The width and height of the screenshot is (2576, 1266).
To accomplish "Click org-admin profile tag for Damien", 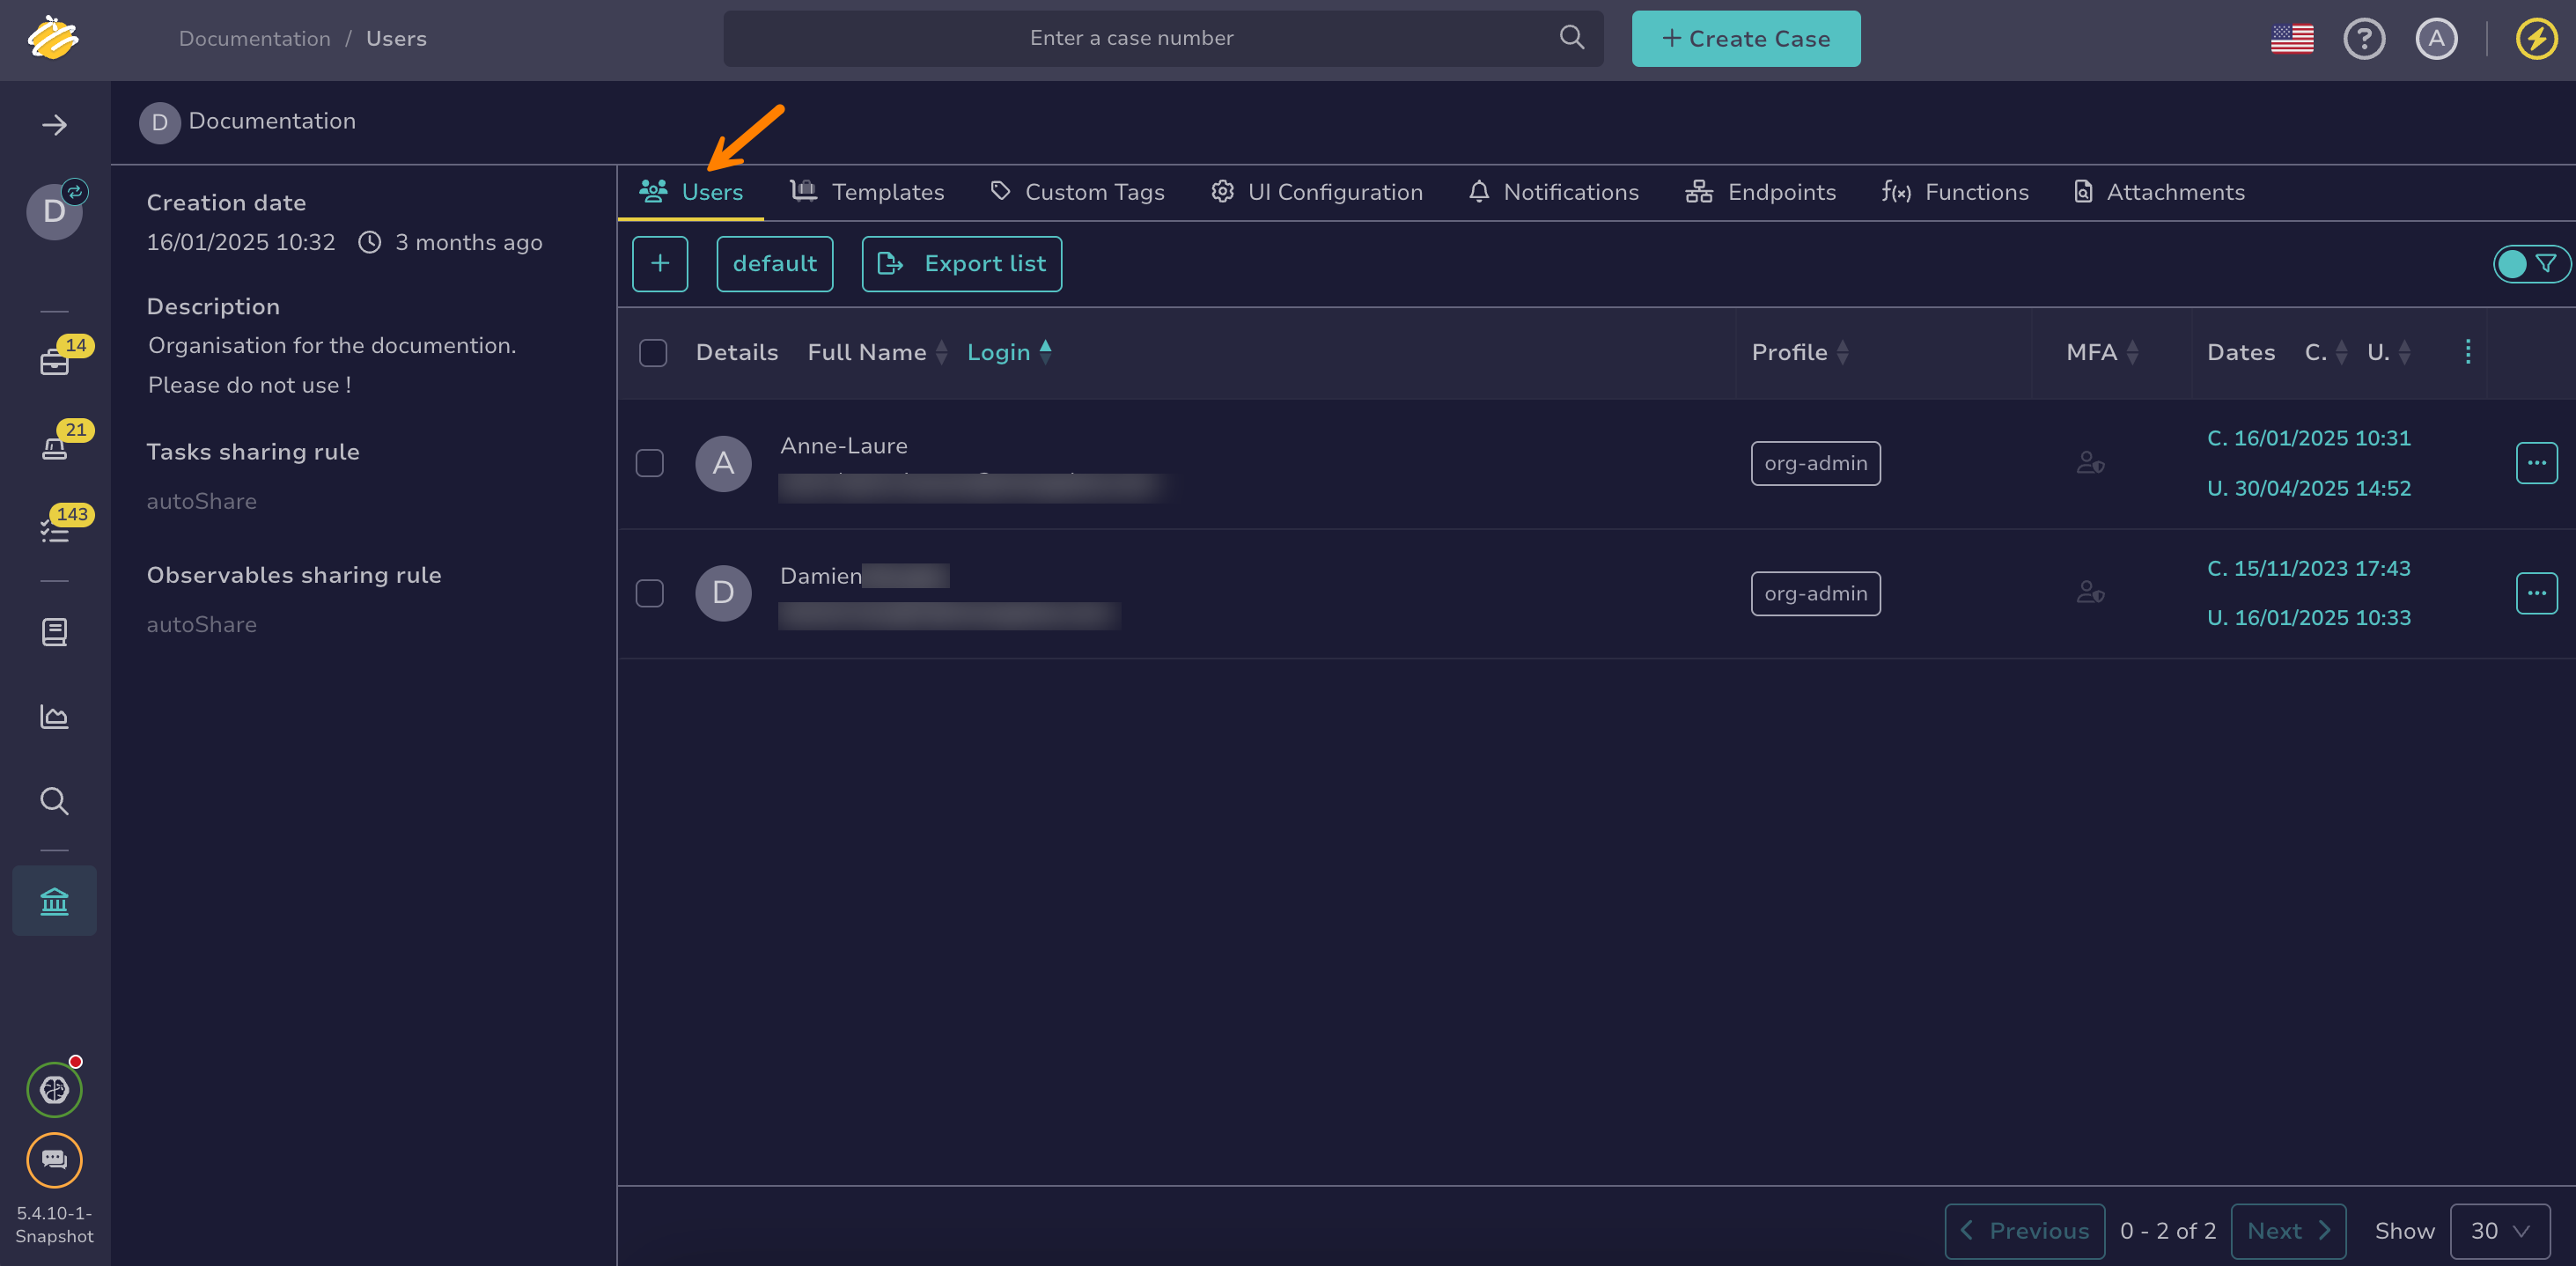I will (1815, 593).
